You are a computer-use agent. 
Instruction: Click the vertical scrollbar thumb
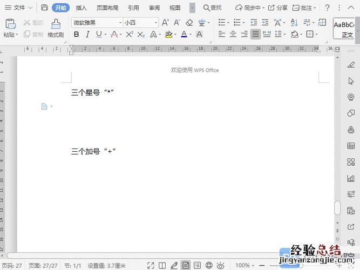coord(337,208)
